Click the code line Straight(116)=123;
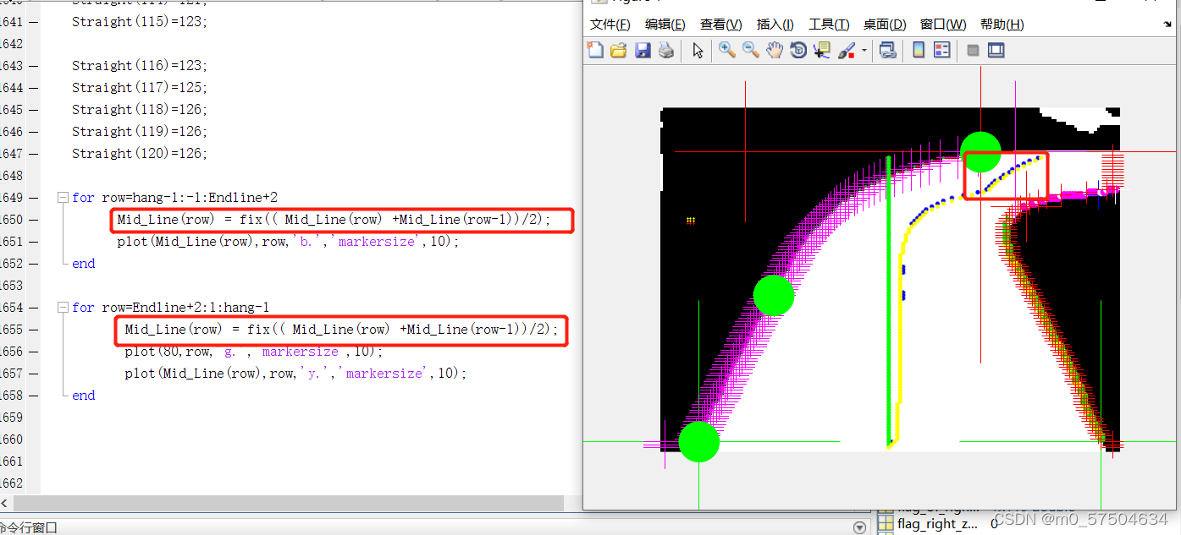This screenshot has height=535, width=1181. click(x=140, y=65)
